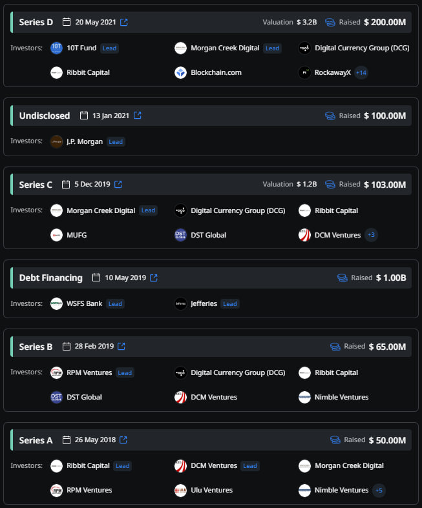Expand the +14 more investors badge

pyautogui.click(x=361, y=72)
